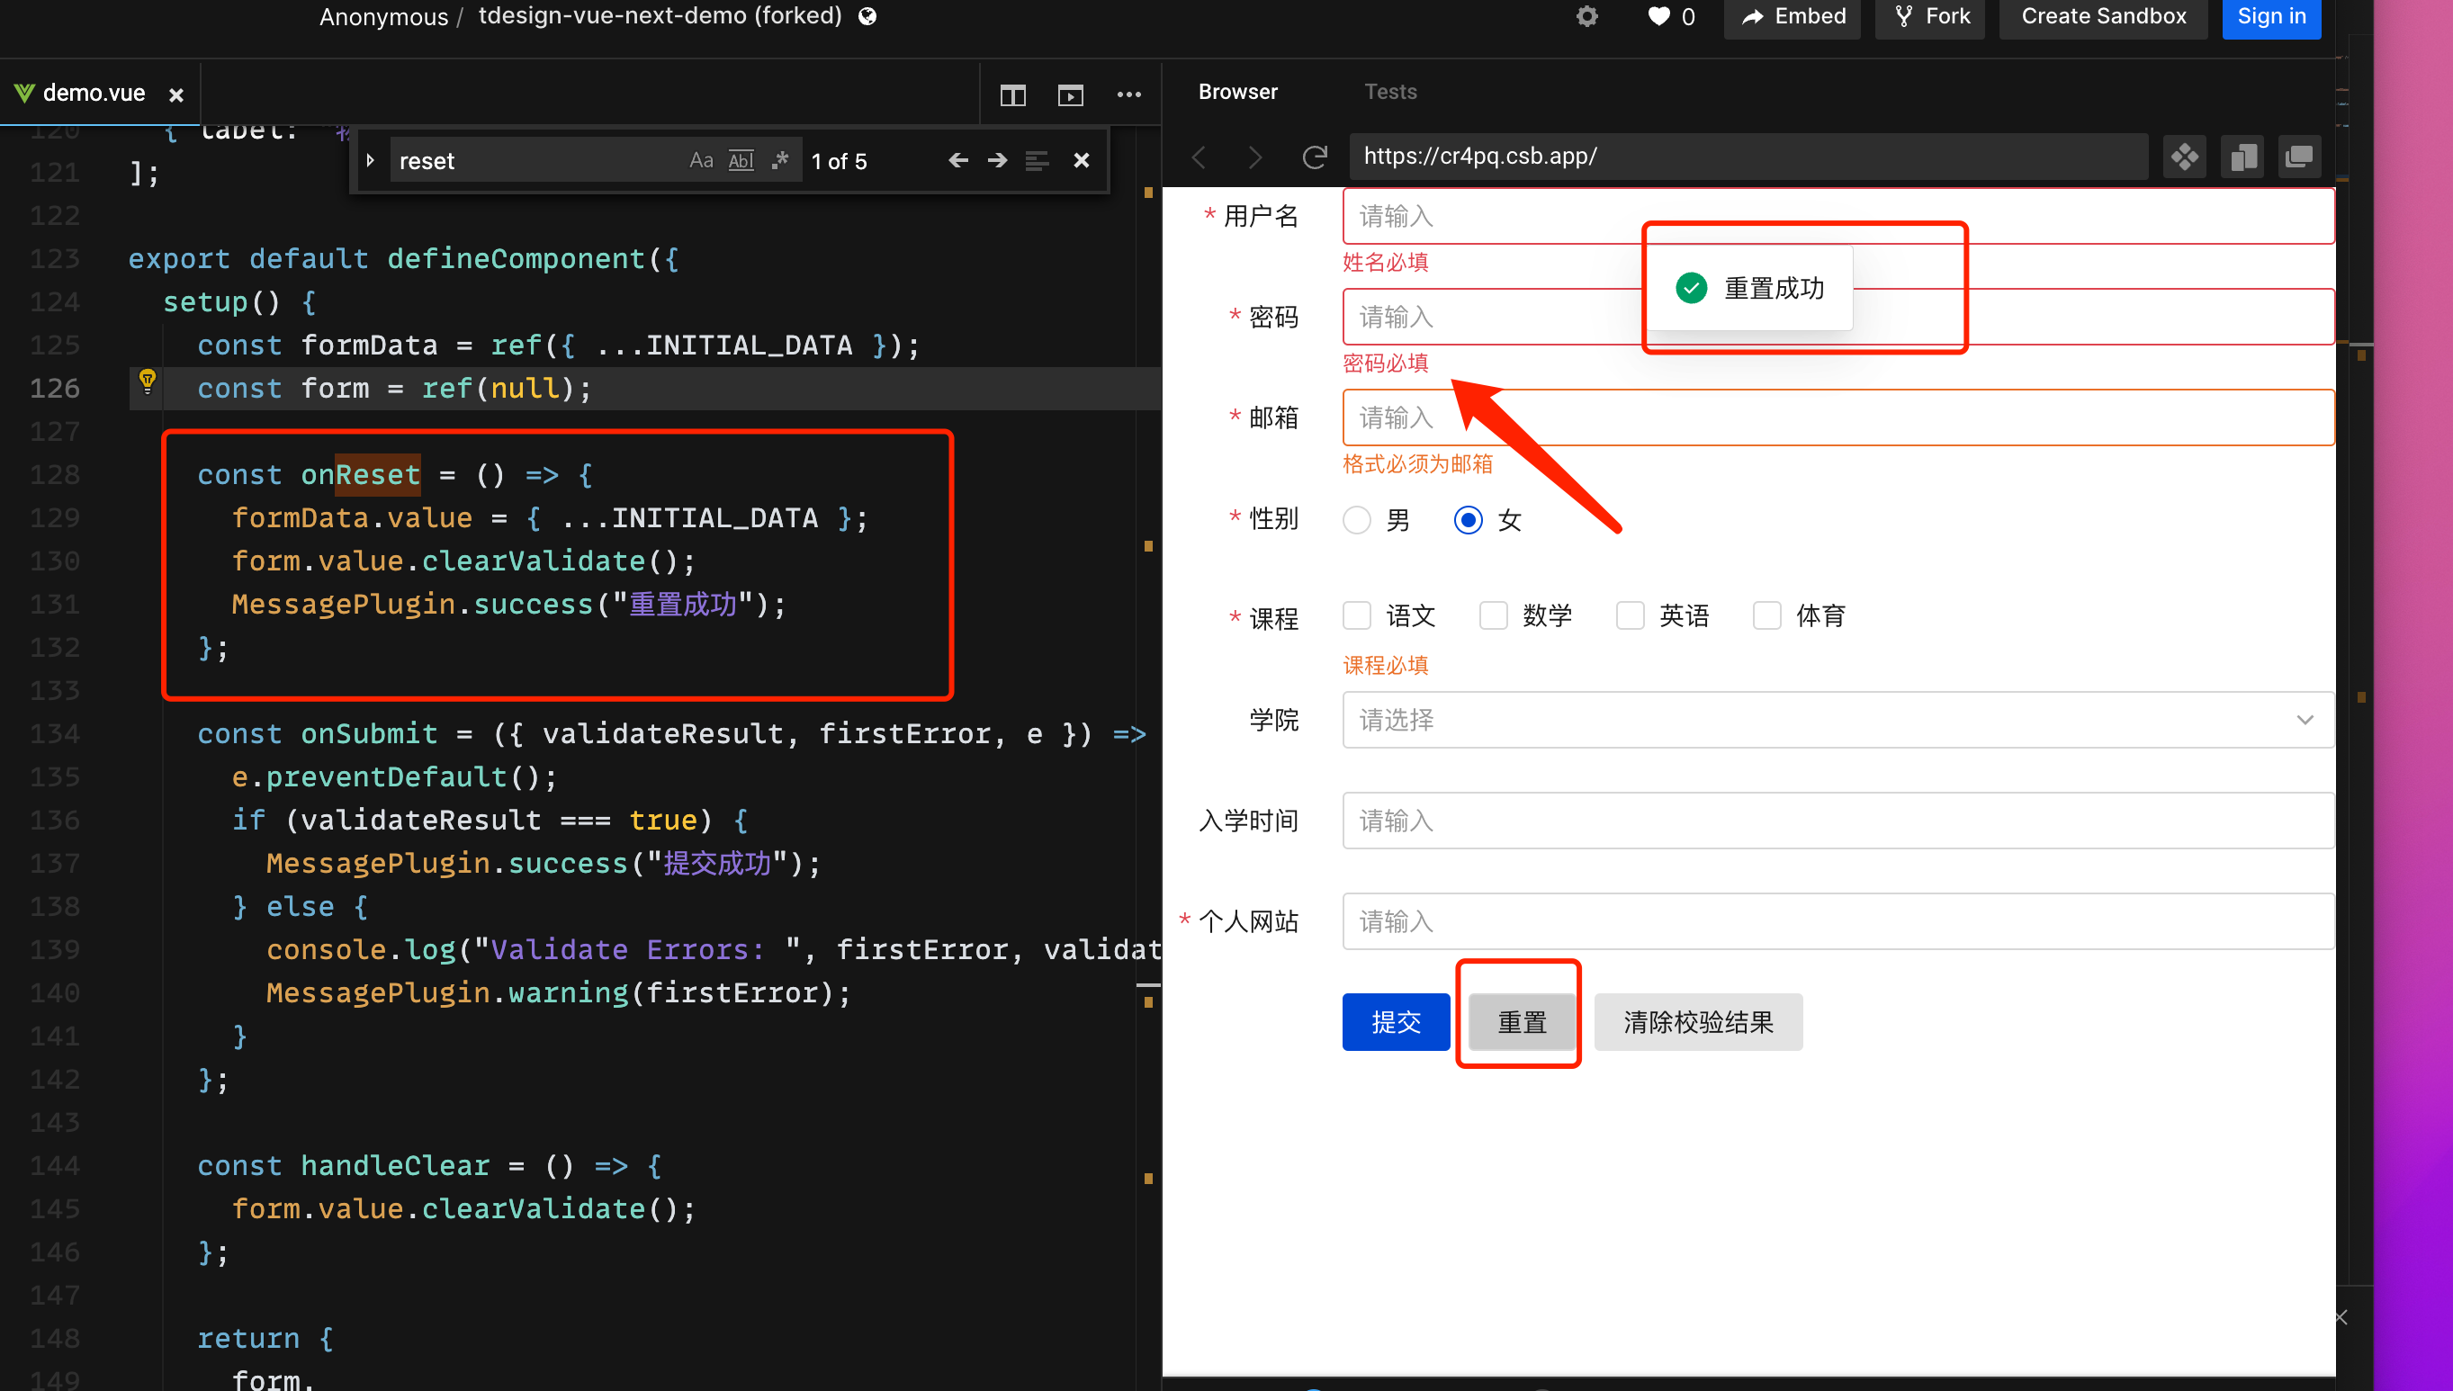Open preview in a new window icon
2453x1391 pixels.
pos(2300,156)
